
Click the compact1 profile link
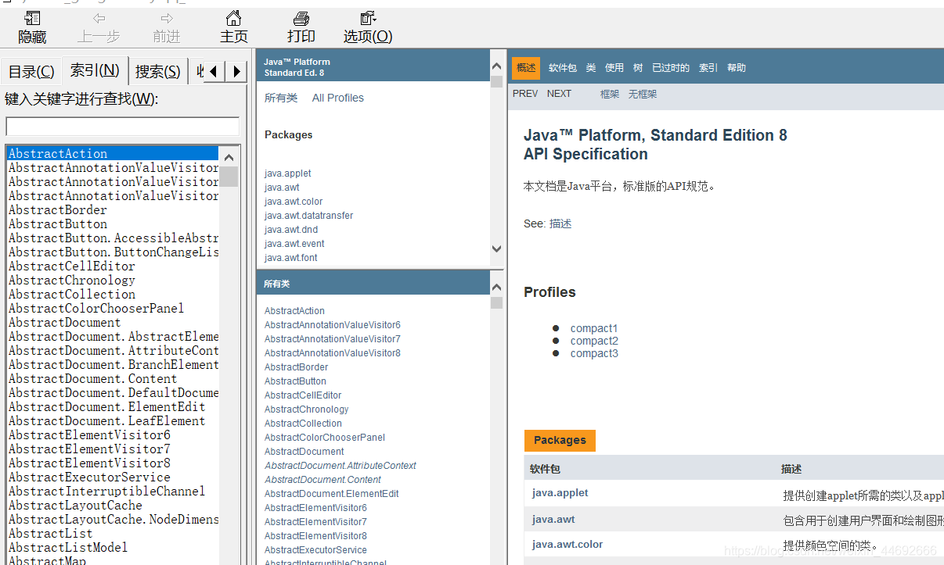[594, 327]
